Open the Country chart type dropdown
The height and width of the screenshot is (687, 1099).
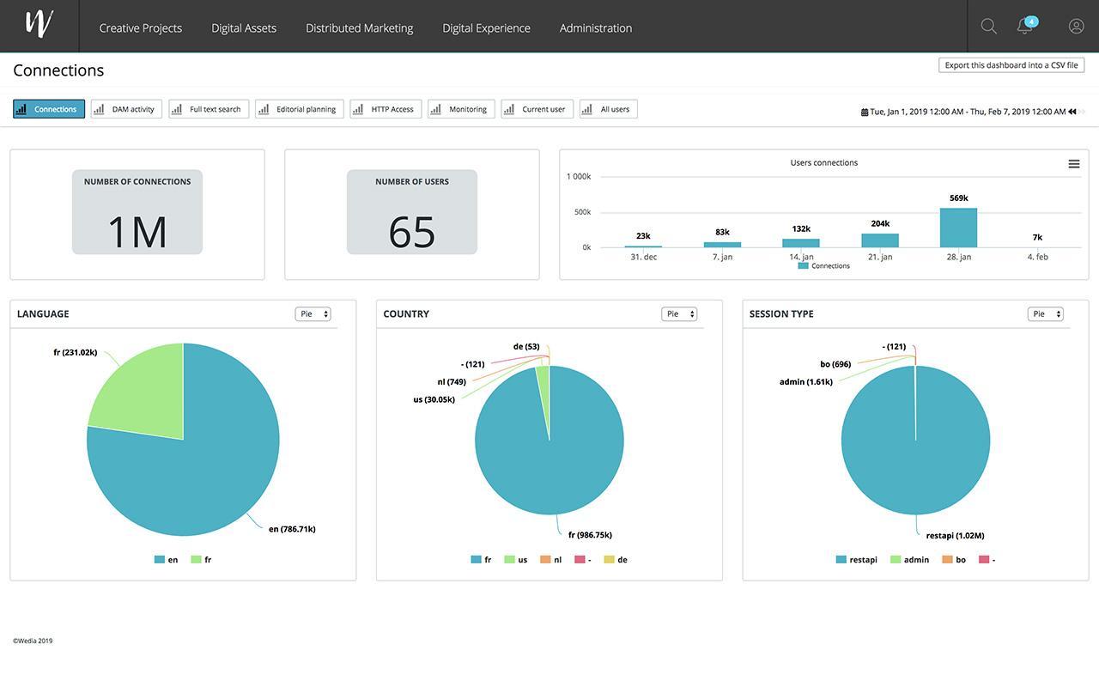[x=679, y=314]
